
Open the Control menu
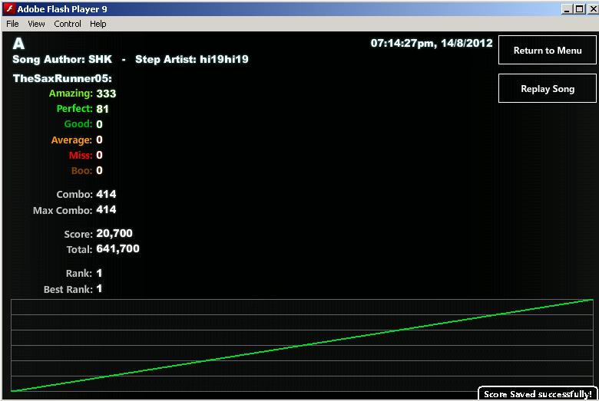coord(68,24)
